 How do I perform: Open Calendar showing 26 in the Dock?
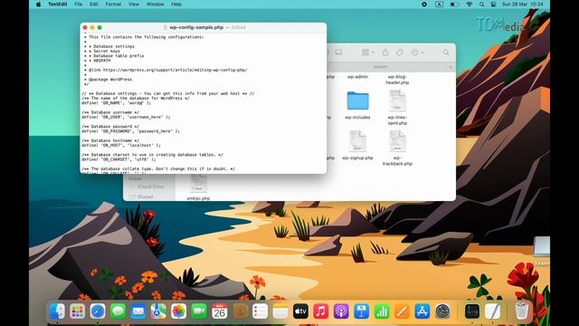[x=219, y=312]
